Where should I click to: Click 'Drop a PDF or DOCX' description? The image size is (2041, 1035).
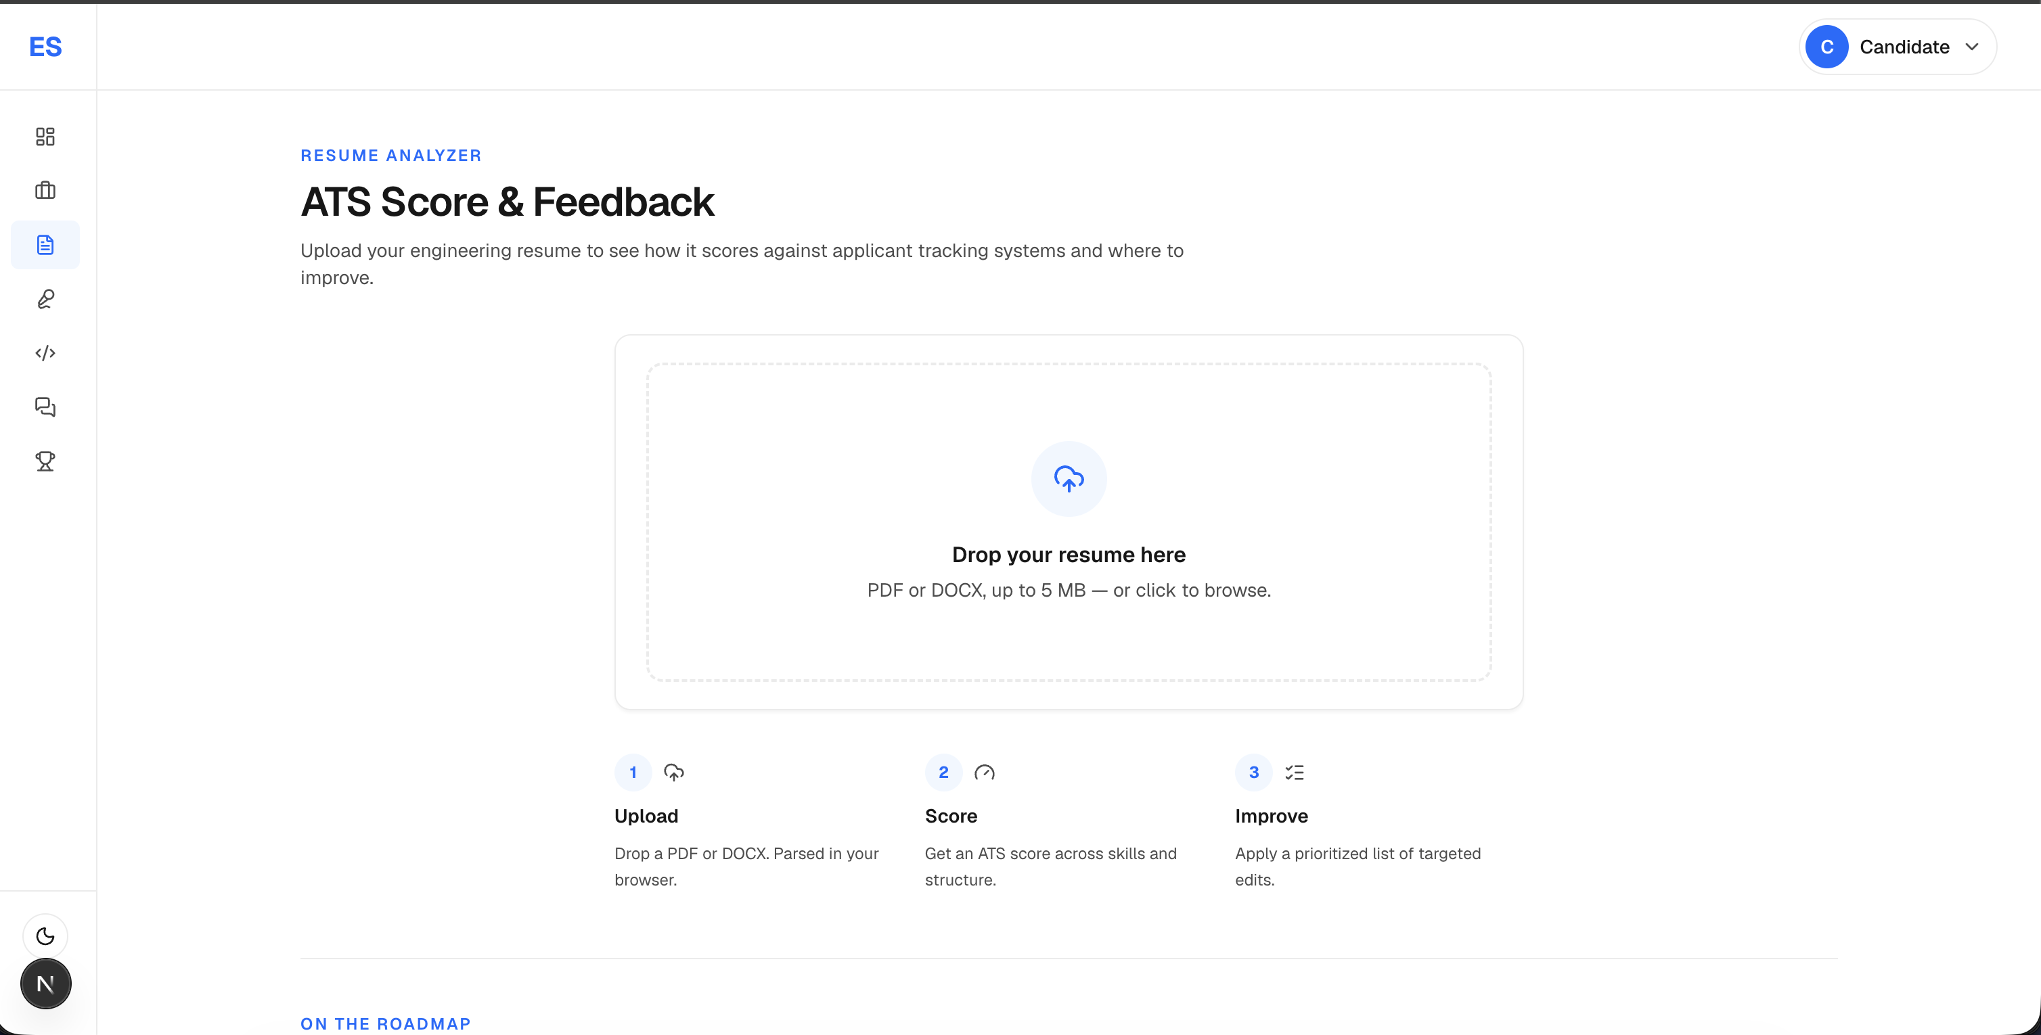click(x=746, y=867)
